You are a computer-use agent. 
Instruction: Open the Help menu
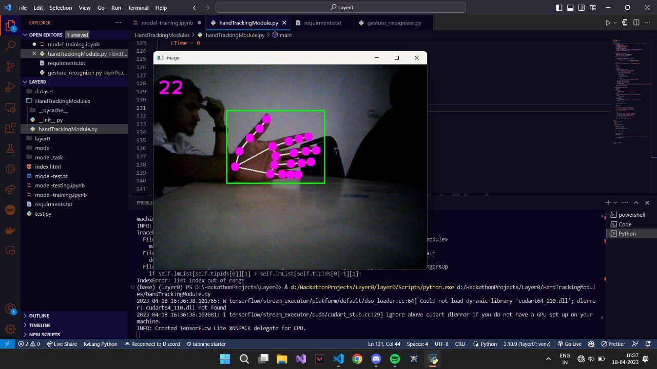161,8
